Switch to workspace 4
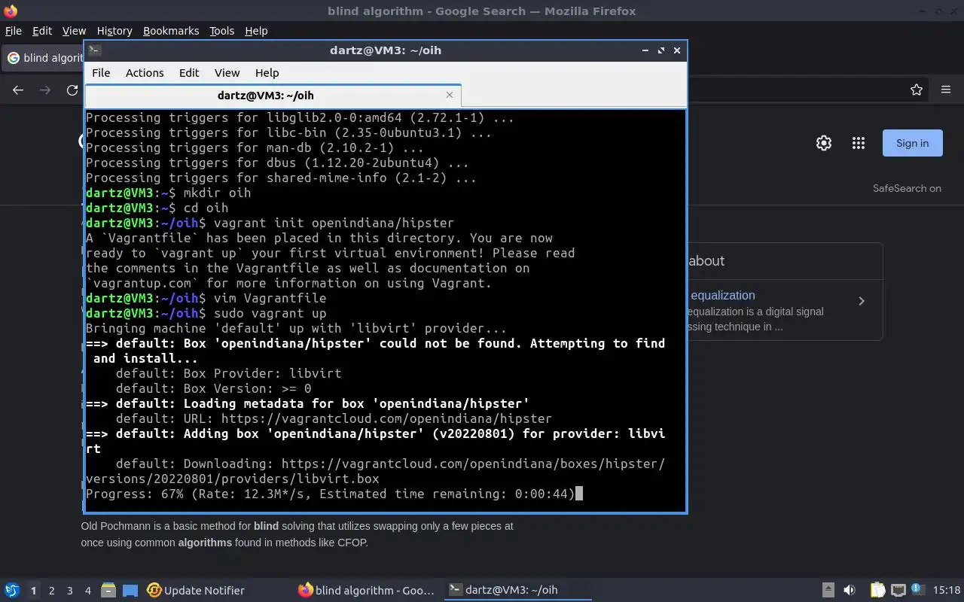Screen dimensions: 964x602 point(87,591)
